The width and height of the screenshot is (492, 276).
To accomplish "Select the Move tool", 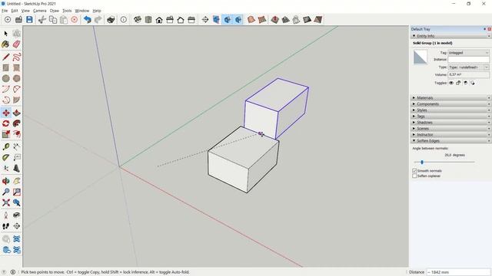I will pyautogui.click(x=6, y=113).
